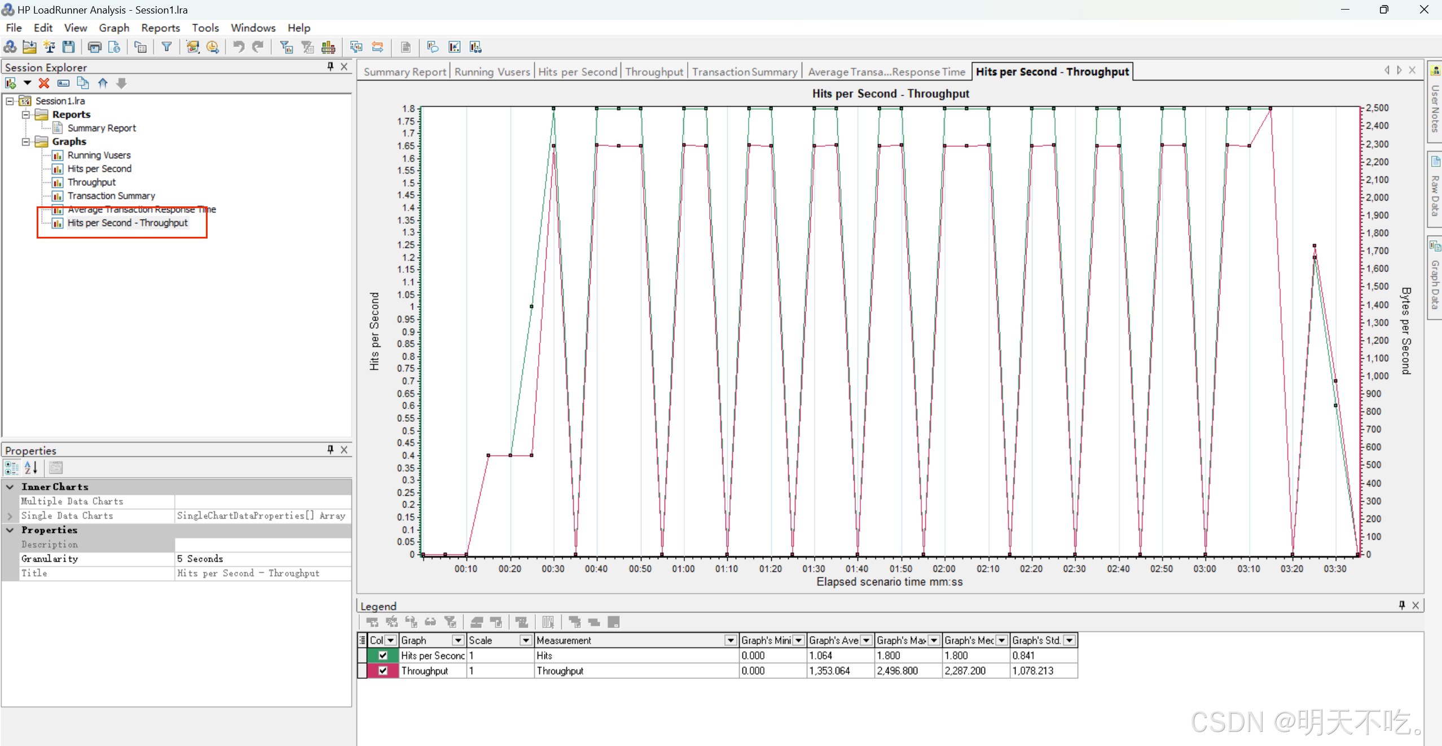
Task: Click the Save session floppy icon
Action: pyautogui.click(x=69, y=47)
